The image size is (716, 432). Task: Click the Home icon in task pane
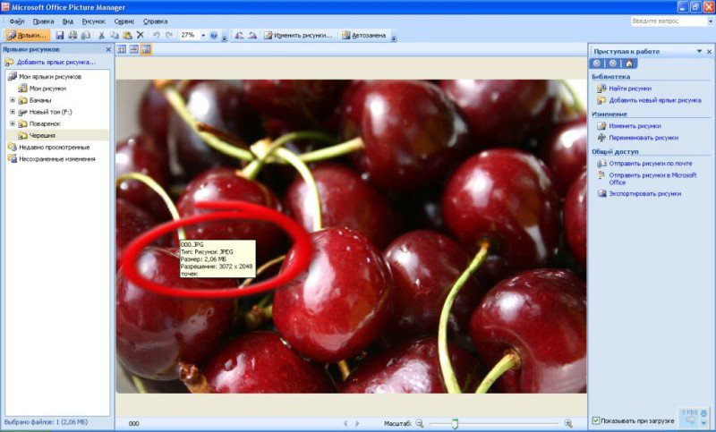tap(629, 64)
